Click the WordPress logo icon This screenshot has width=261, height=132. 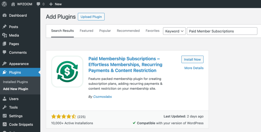point(4,4)
